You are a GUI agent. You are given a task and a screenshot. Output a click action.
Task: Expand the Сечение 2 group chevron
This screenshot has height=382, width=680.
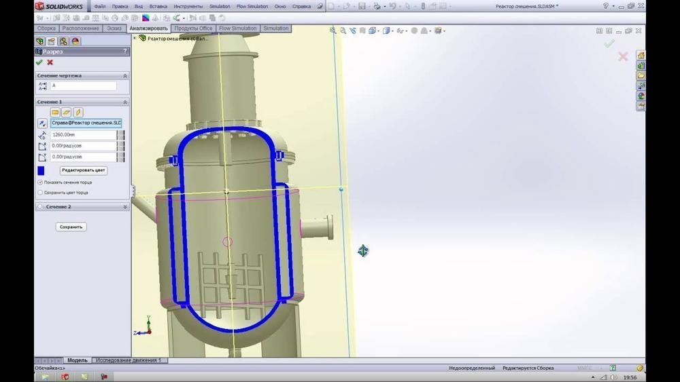coord(125,207)
